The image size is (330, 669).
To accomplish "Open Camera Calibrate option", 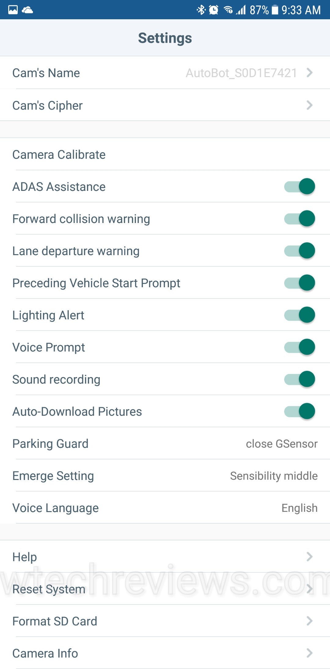I will pyautogui.click(x=59, y=155).
